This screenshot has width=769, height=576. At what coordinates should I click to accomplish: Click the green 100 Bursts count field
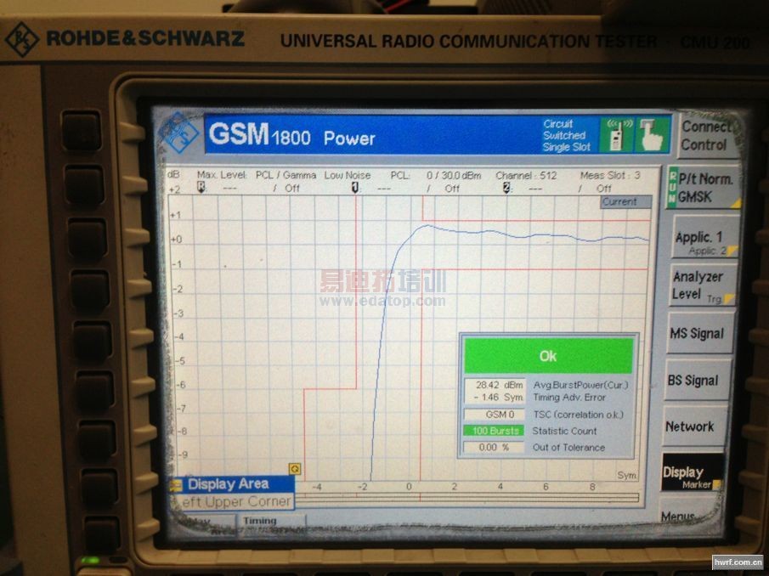click(x=495, y=431)
